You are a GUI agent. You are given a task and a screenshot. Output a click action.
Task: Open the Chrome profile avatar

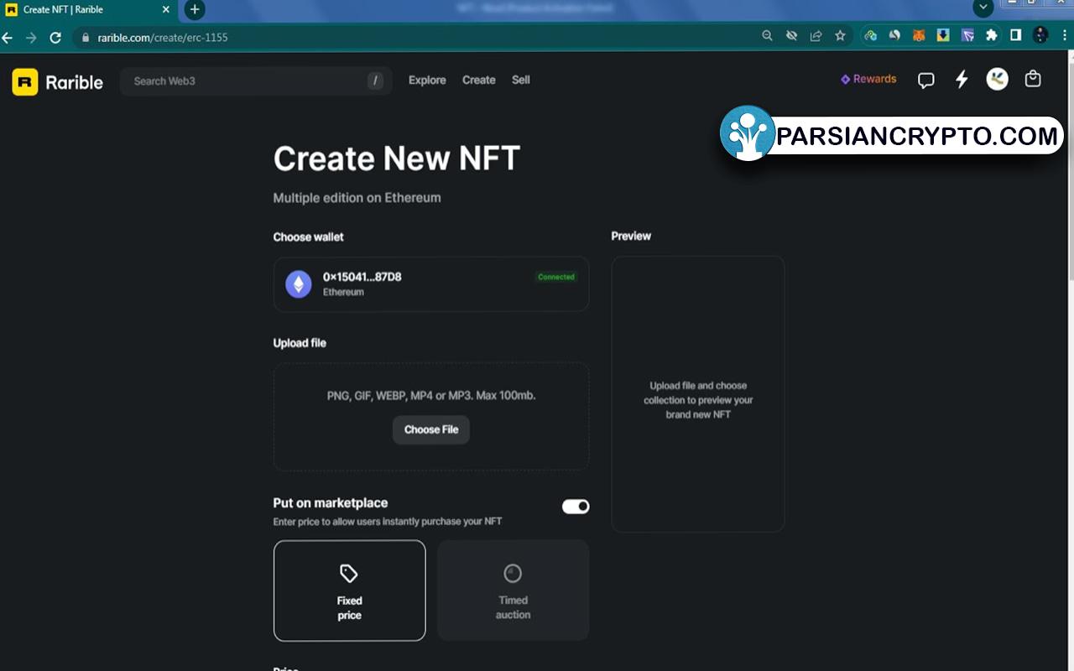click(x=1040, y=36)
